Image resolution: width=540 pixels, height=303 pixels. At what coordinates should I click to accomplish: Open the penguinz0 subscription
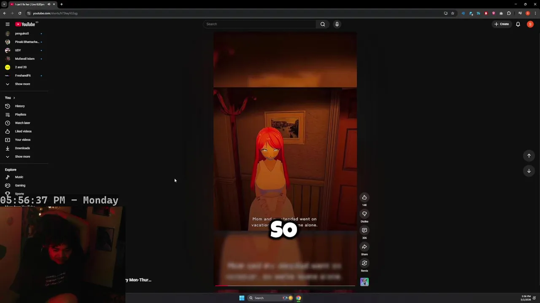(22, 33)
